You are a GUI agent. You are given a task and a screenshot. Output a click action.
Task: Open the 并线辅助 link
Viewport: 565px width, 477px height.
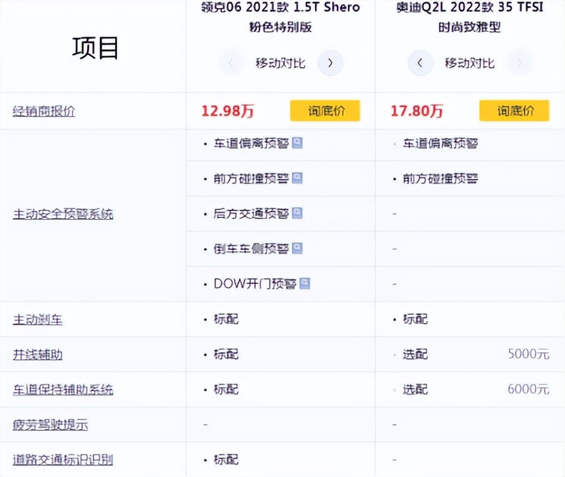(37, 355)
